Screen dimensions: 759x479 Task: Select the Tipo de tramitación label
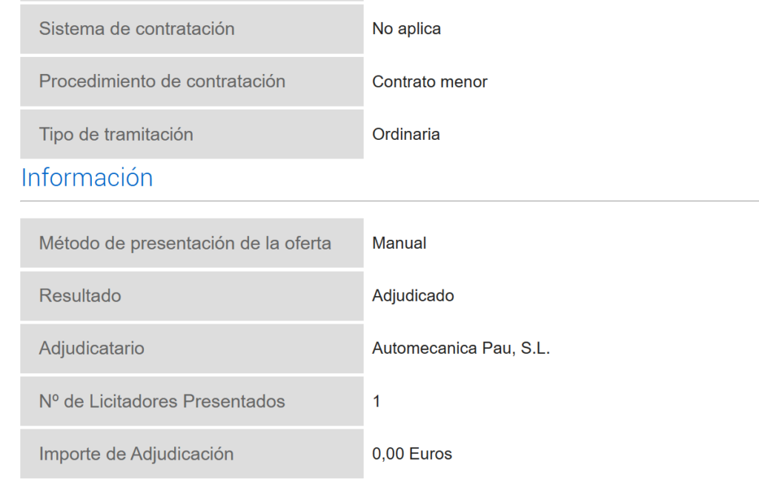point(192,134)
